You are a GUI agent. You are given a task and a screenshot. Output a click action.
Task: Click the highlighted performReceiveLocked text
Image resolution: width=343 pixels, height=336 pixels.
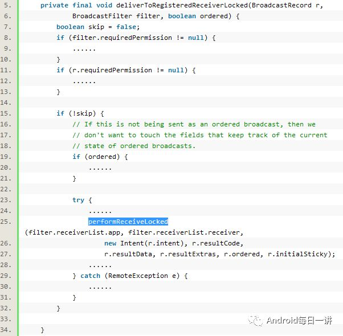(x=128, y=222)
